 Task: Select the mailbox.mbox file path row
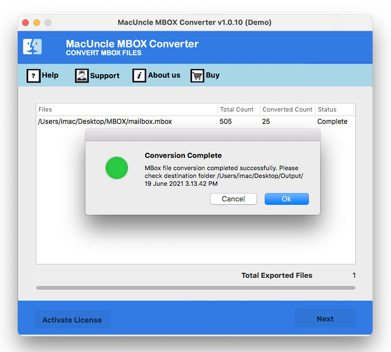[x=195, y=121]
